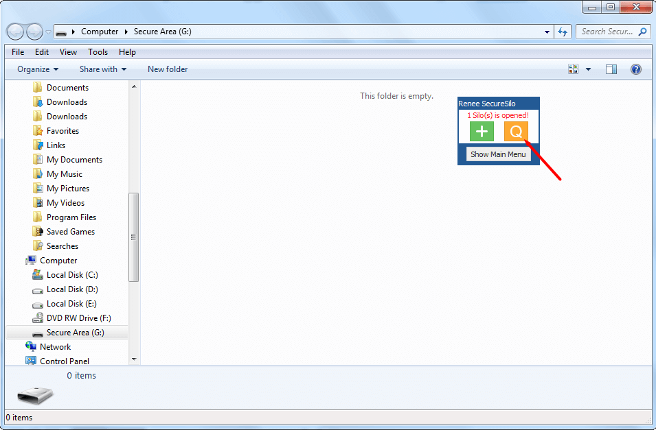This screenshot has height=430, width=656.
Task: Click the refresh button beside address bar
Action: (563, 32)
